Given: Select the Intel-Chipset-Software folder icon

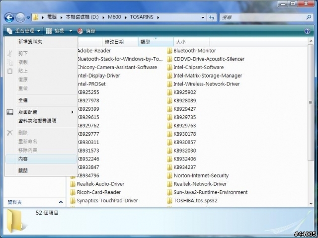Looking at the screenshot, I should tap(169, 67).
